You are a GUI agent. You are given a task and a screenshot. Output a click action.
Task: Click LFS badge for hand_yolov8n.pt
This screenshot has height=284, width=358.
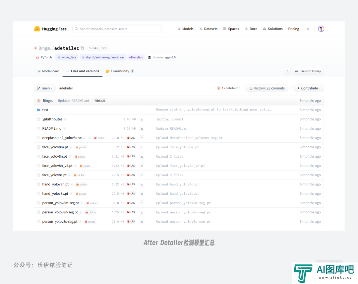coord(131,184)
